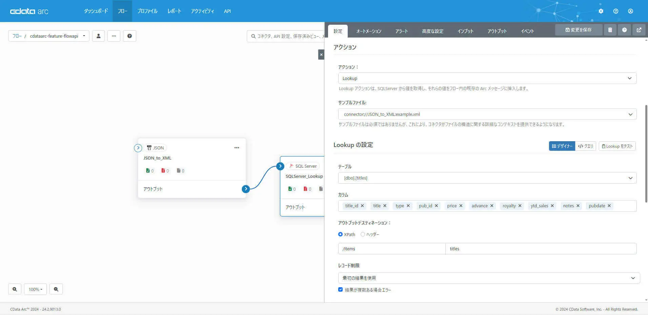Open the top bar help icon
Viewport: 648px width, 315px height.
616,11
